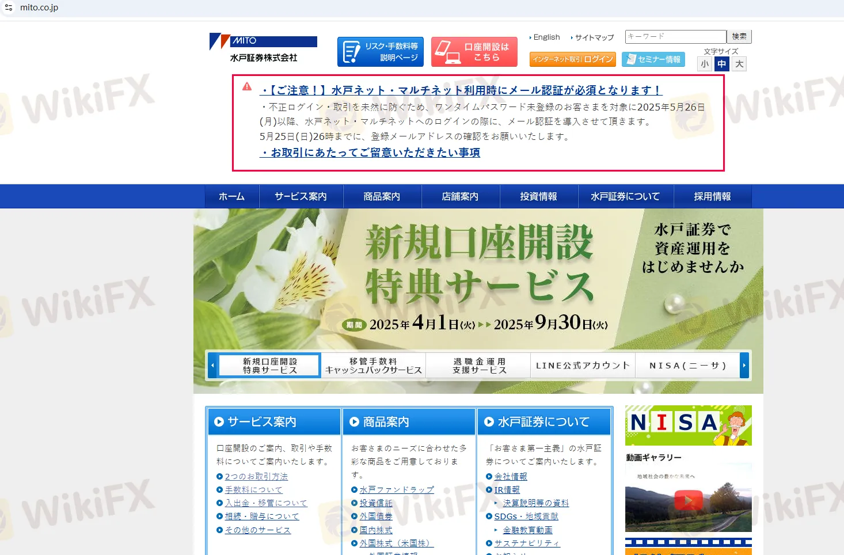Viewport: 844px width, 555px height.
Task: Open 水戸証券について navigation menu
Action: pyautogui.click(x=626, y=196)
